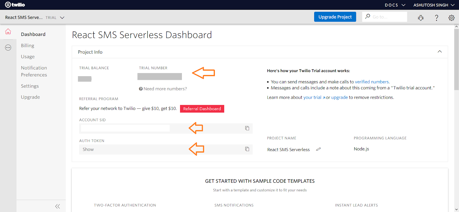Follow the verified numbers link

372,82
